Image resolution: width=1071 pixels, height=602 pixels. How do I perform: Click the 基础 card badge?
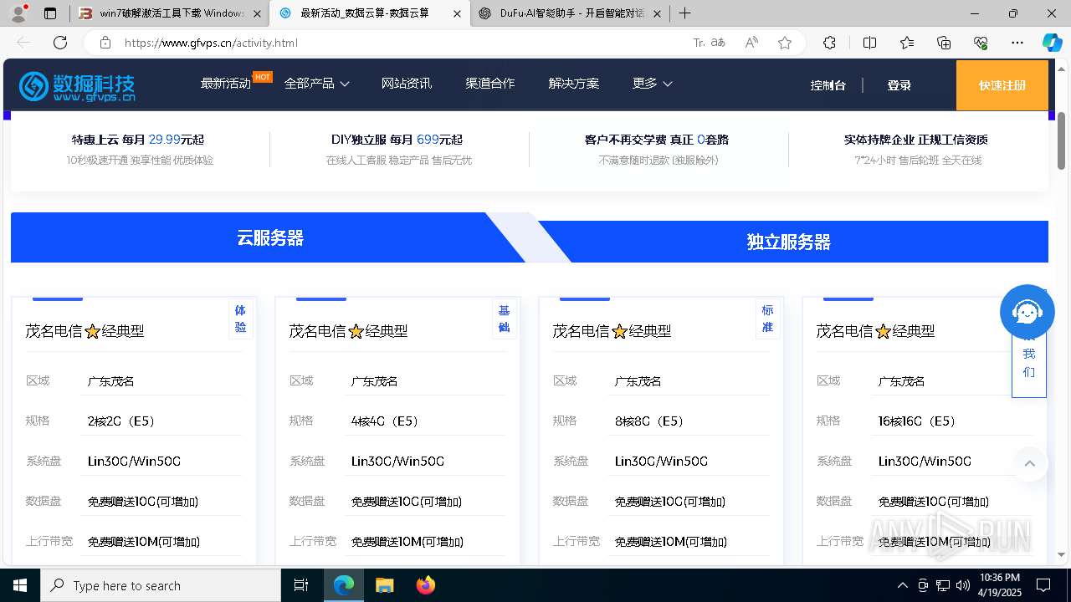504,319
